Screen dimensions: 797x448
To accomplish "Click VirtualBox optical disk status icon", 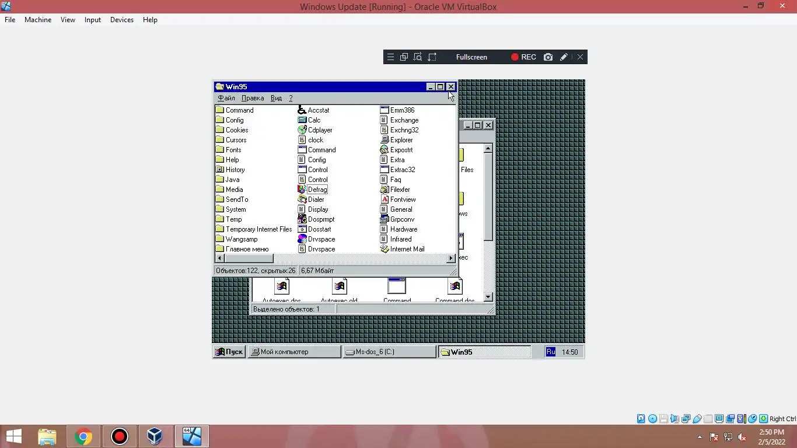I will pos(652,419).
